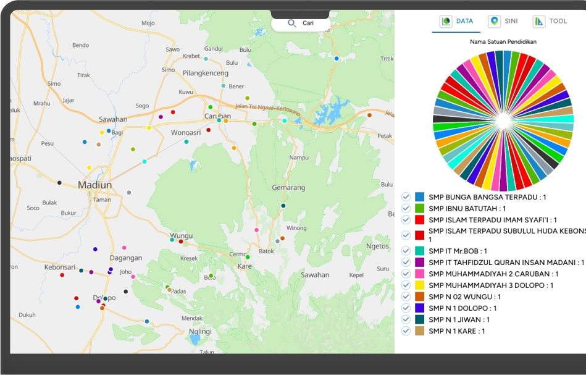586x375 pixels.
Task: Toggle the SMP N 1 KARE checkbox
Action: (x=406, y=331)
